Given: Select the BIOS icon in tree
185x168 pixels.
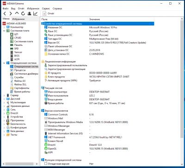Looking at the screenshot, I should (12, 56).
